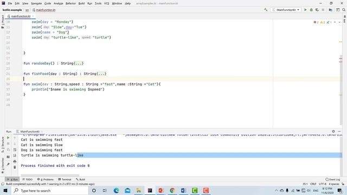Open the Tools menu
This screenshot has height=195, width=347.
pyautogui.click(x=98, y=3)
